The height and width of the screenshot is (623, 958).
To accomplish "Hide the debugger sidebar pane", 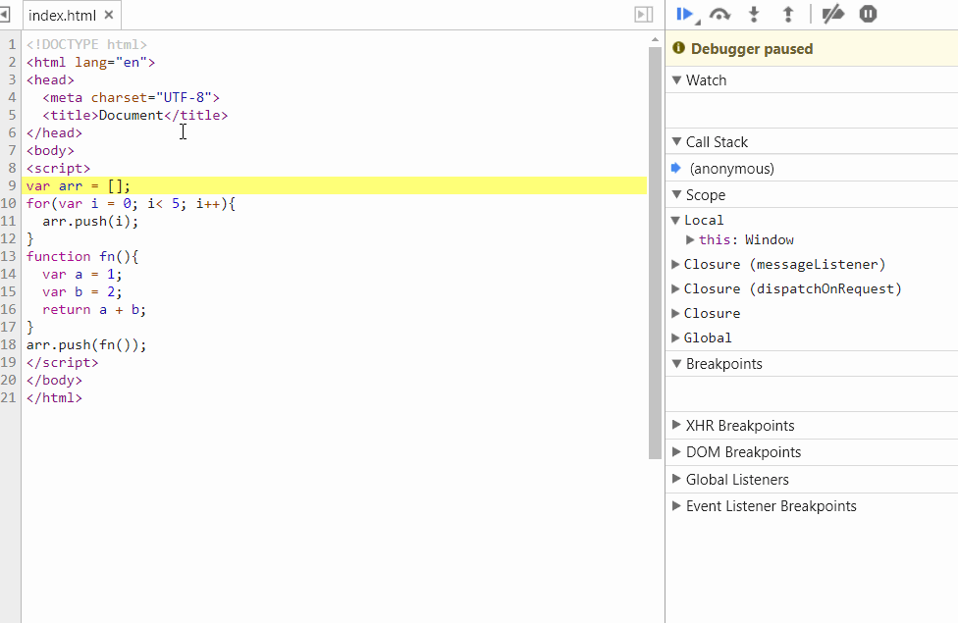I will 643,14.
